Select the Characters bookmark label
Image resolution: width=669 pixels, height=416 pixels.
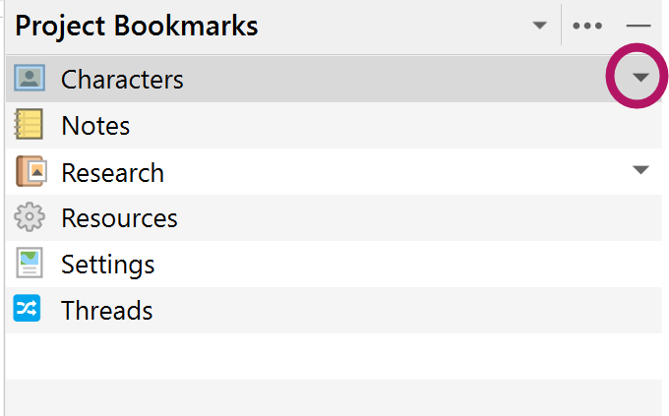(x=122, y=79)
